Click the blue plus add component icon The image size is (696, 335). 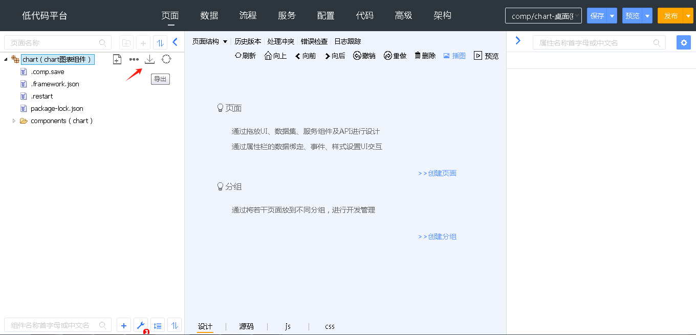[123, 325]
